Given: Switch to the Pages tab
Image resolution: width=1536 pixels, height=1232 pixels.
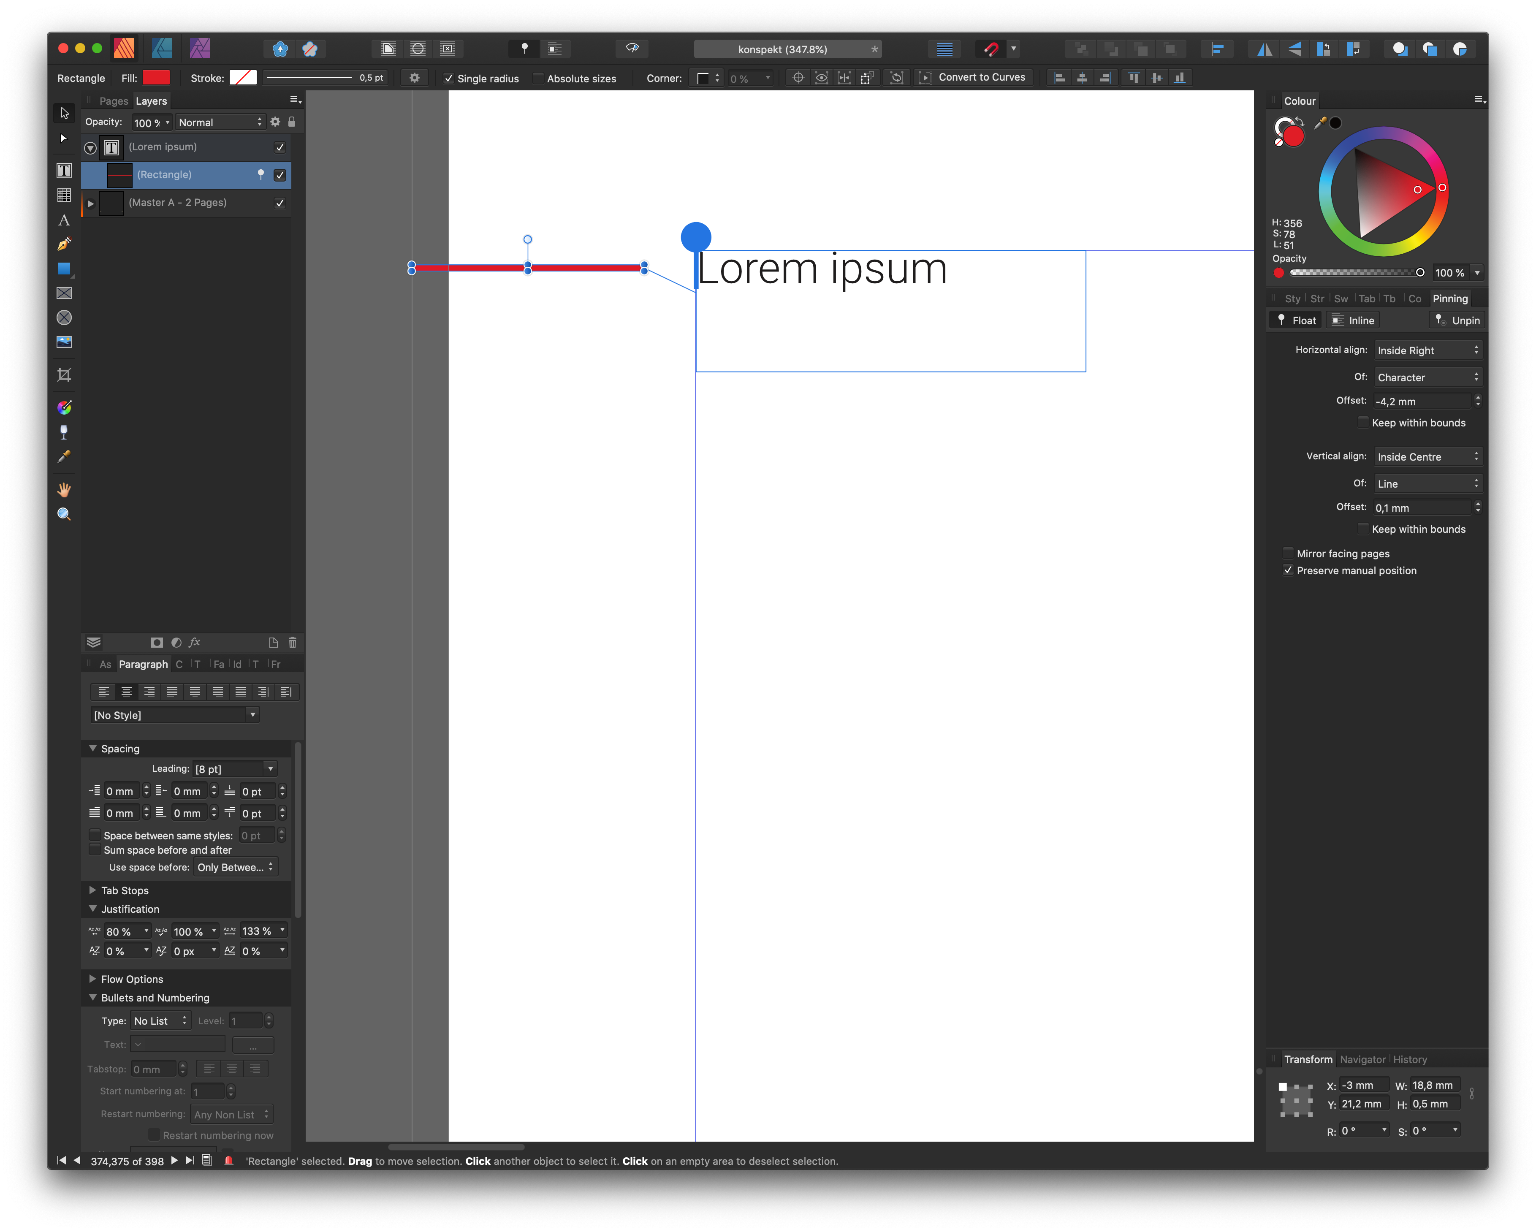Looking at the screenshot, I should tap(113, 101).
